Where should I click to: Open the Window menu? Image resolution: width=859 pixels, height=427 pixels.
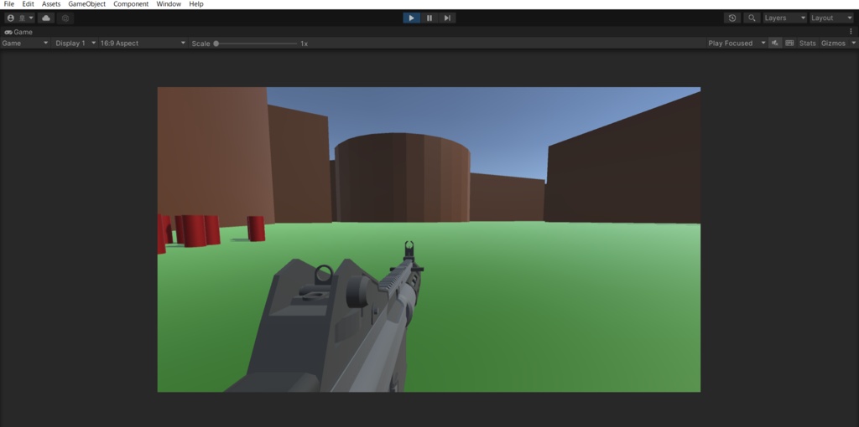pos(169,4)
